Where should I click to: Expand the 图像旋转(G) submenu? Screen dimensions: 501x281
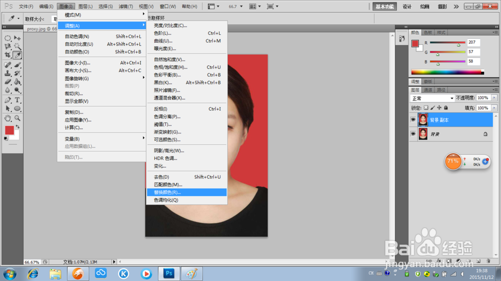(102, 78)
